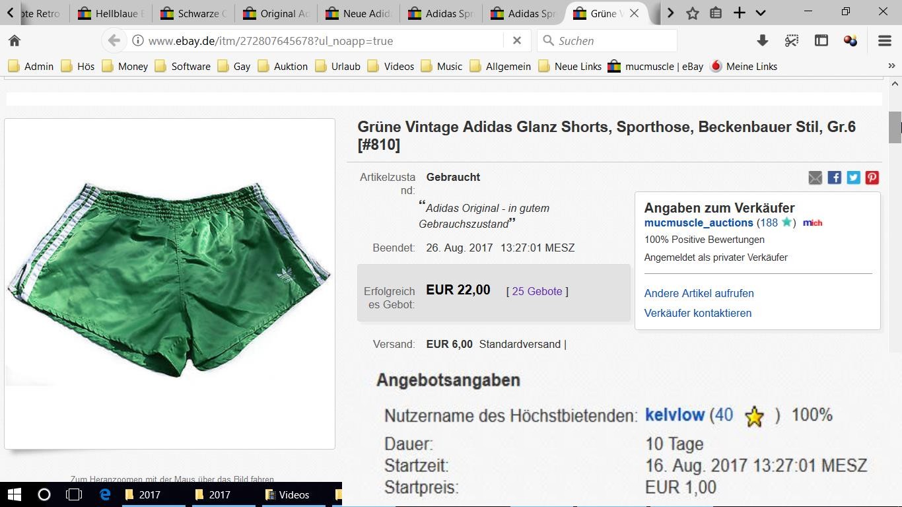Toggle the sidebar panel icon
Viewport: 902px width, 507px height.
coord(821,41)
